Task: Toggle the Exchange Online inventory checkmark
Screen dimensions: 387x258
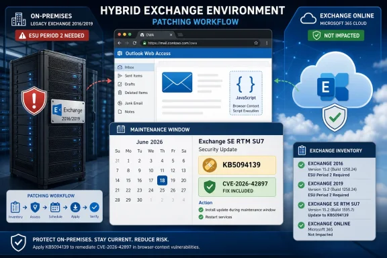Action: click(x=301, y=225)
